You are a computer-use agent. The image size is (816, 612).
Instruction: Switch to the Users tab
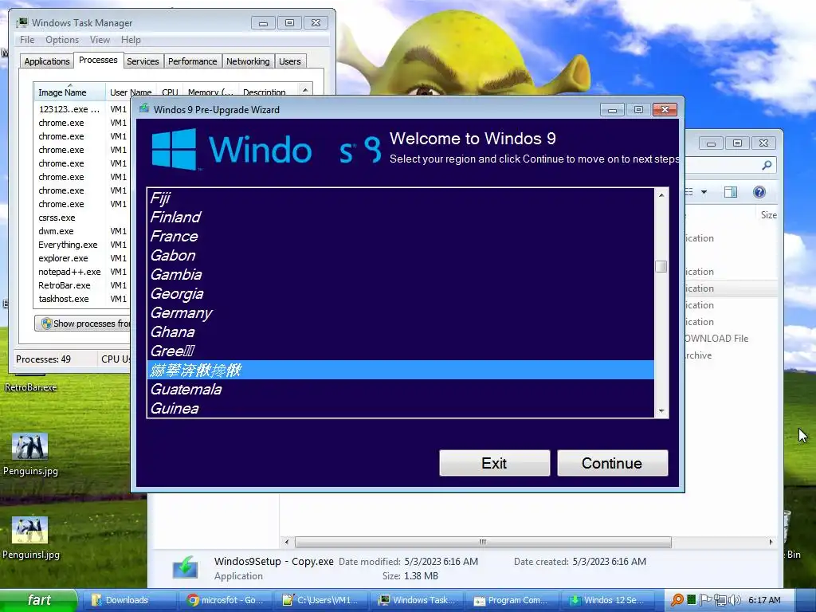290,61
